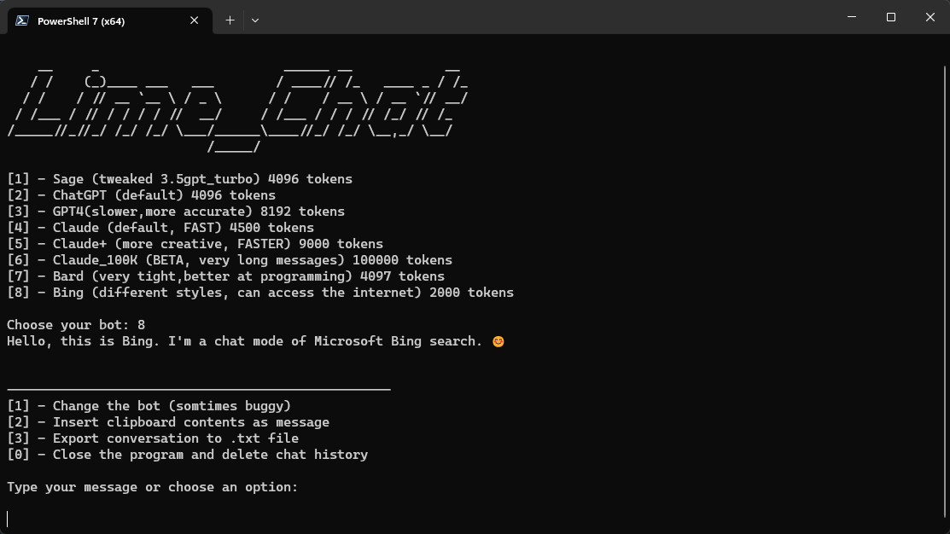Click the smiling emoji after Bing greeting

[x=498, y=341]
